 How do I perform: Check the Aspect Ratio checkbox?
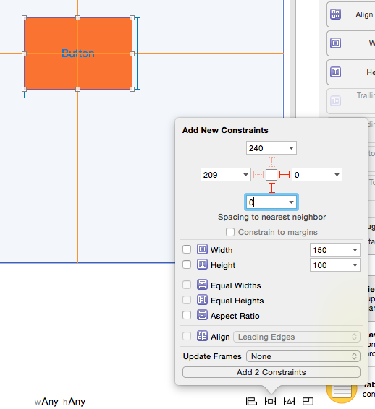[x=187, y=315]
